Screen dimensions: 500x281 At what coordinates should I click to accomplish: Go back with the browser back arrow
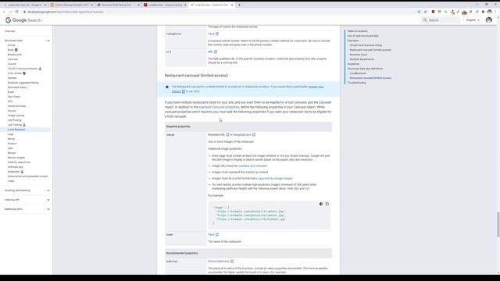click(4, 12)
